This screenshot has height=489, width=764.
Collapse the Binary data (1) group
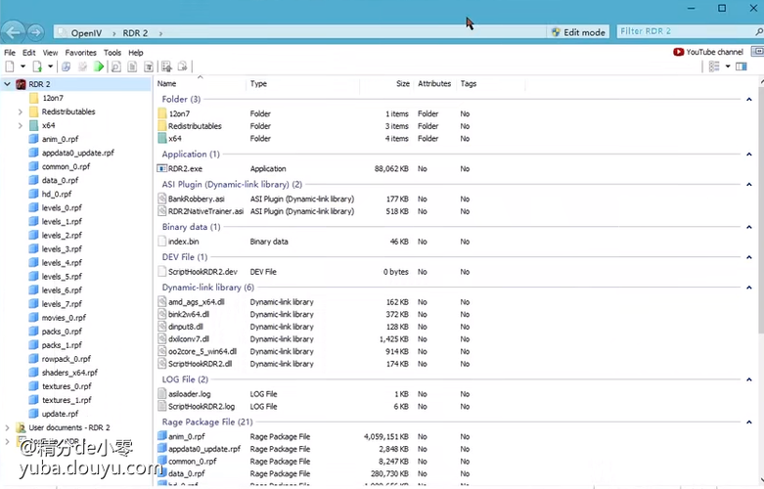click(x=749, y=227)
